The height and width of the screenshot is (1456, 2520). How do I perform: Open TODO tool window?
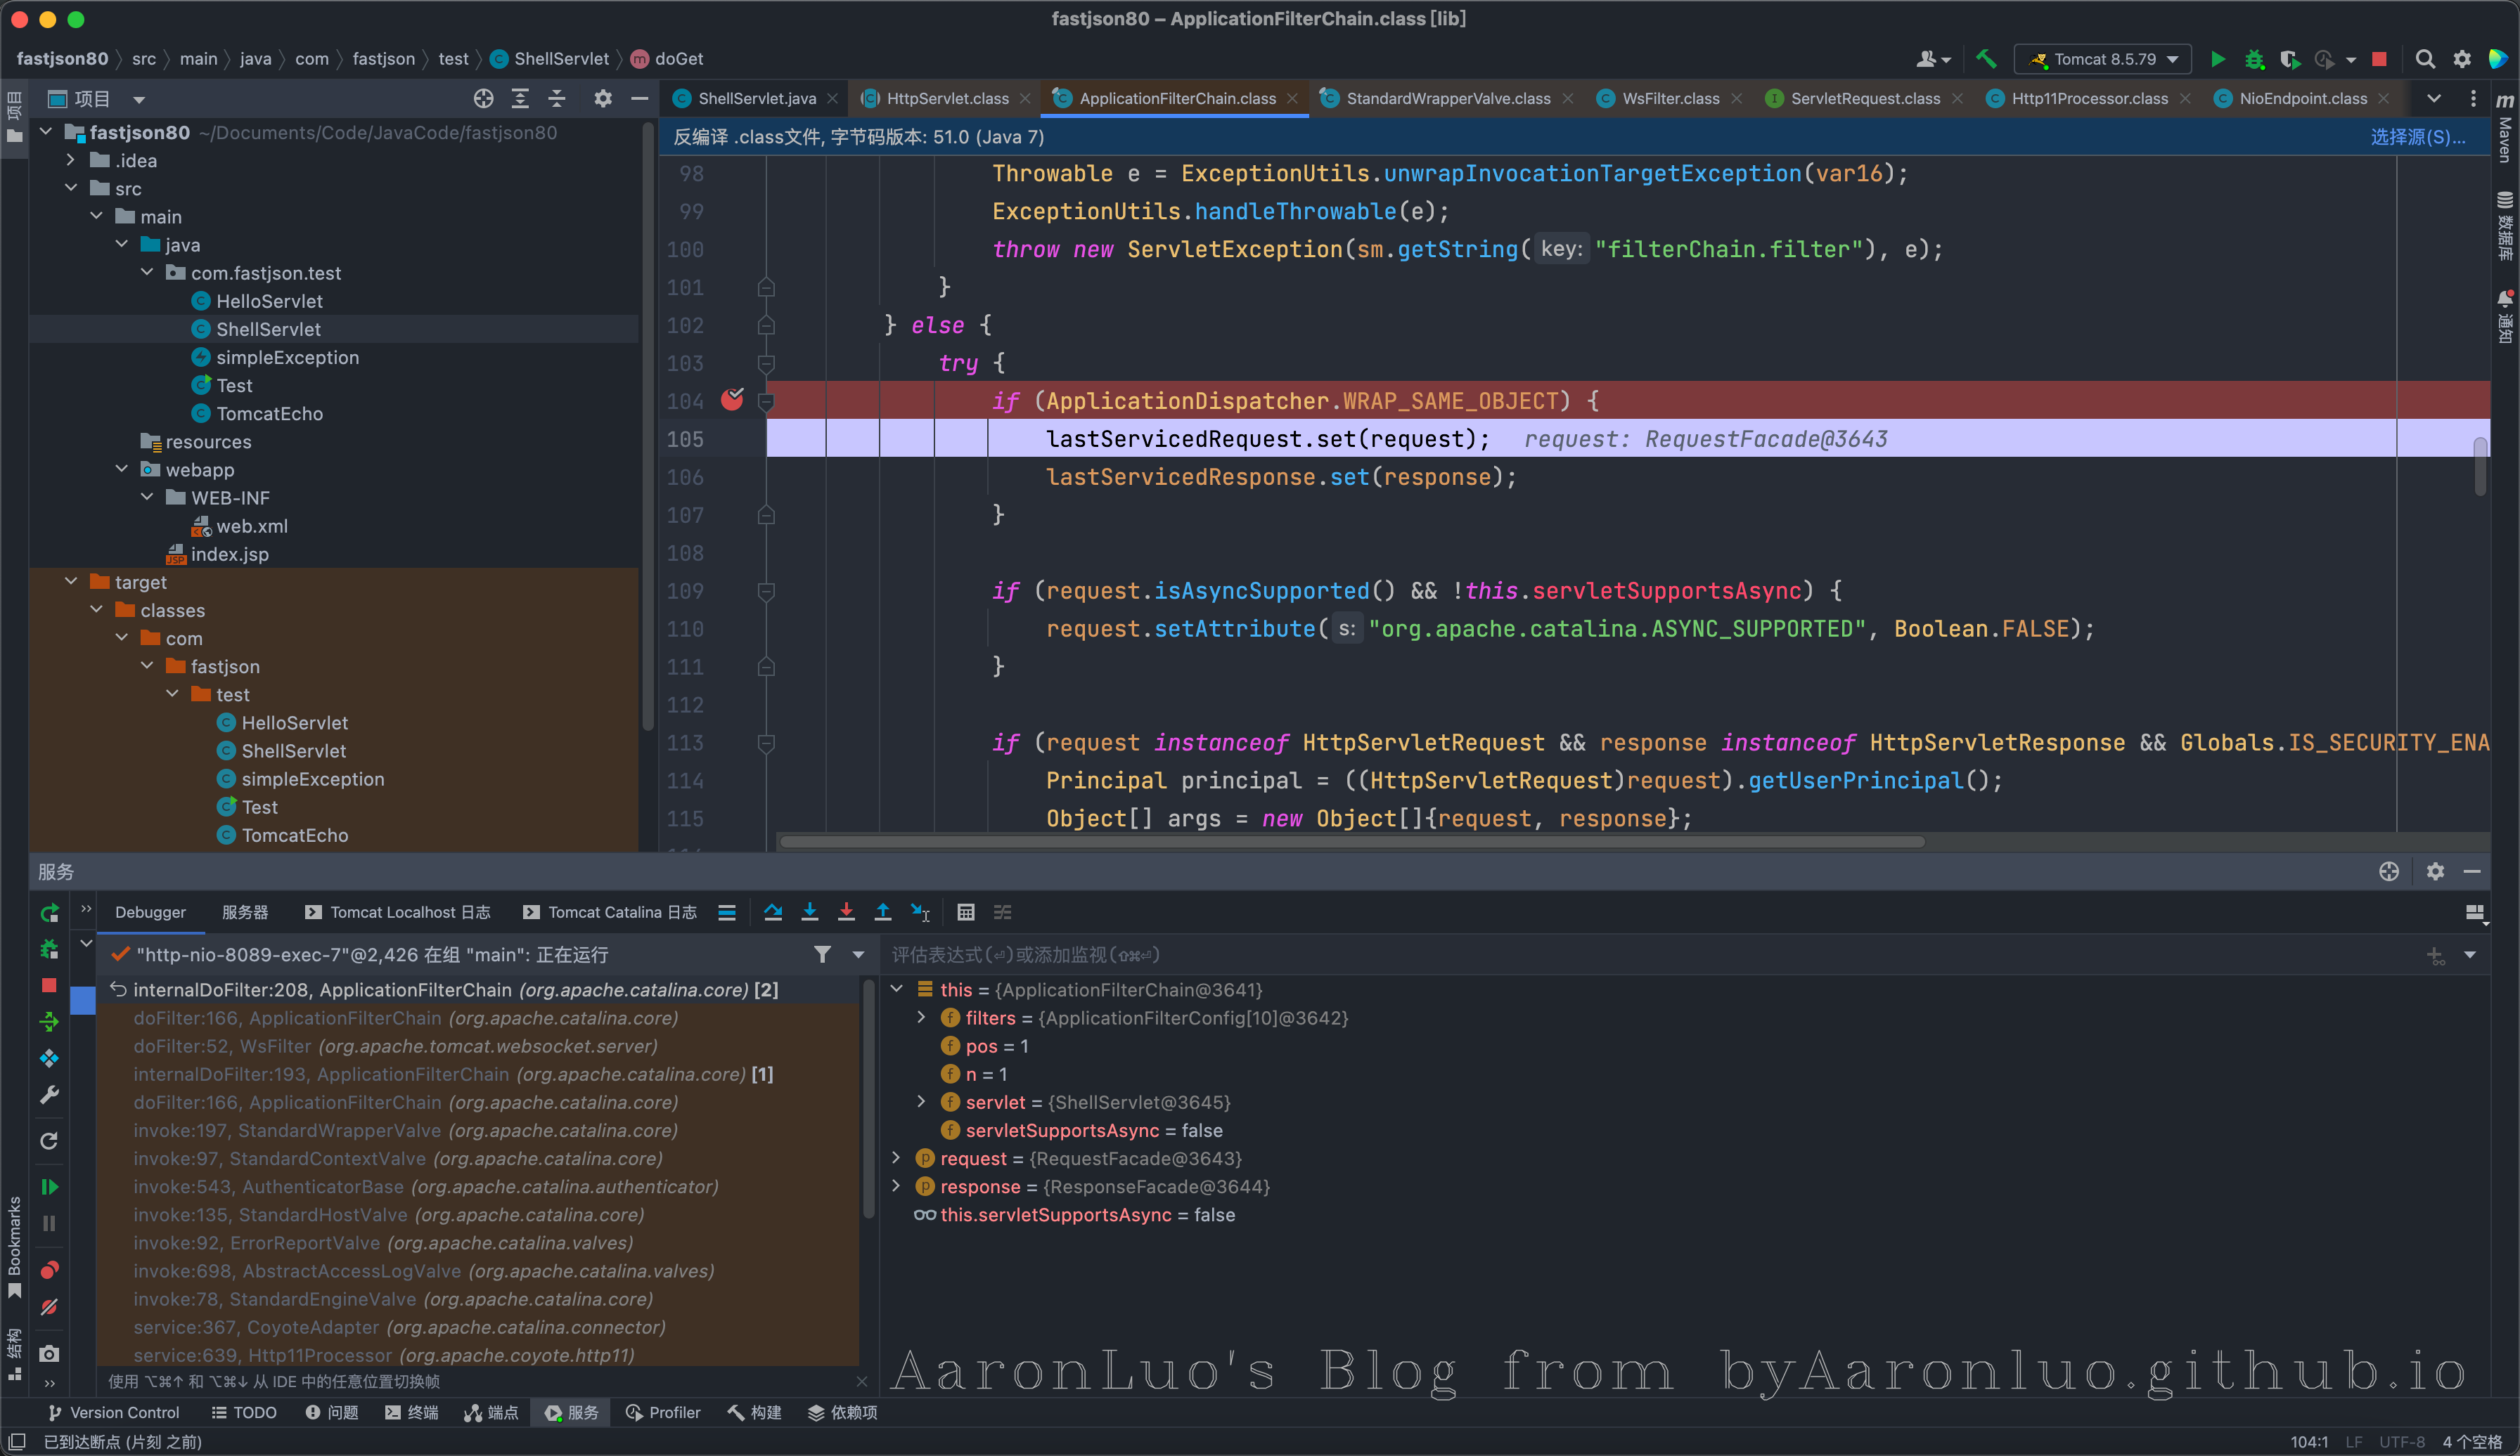point(244,1412)
